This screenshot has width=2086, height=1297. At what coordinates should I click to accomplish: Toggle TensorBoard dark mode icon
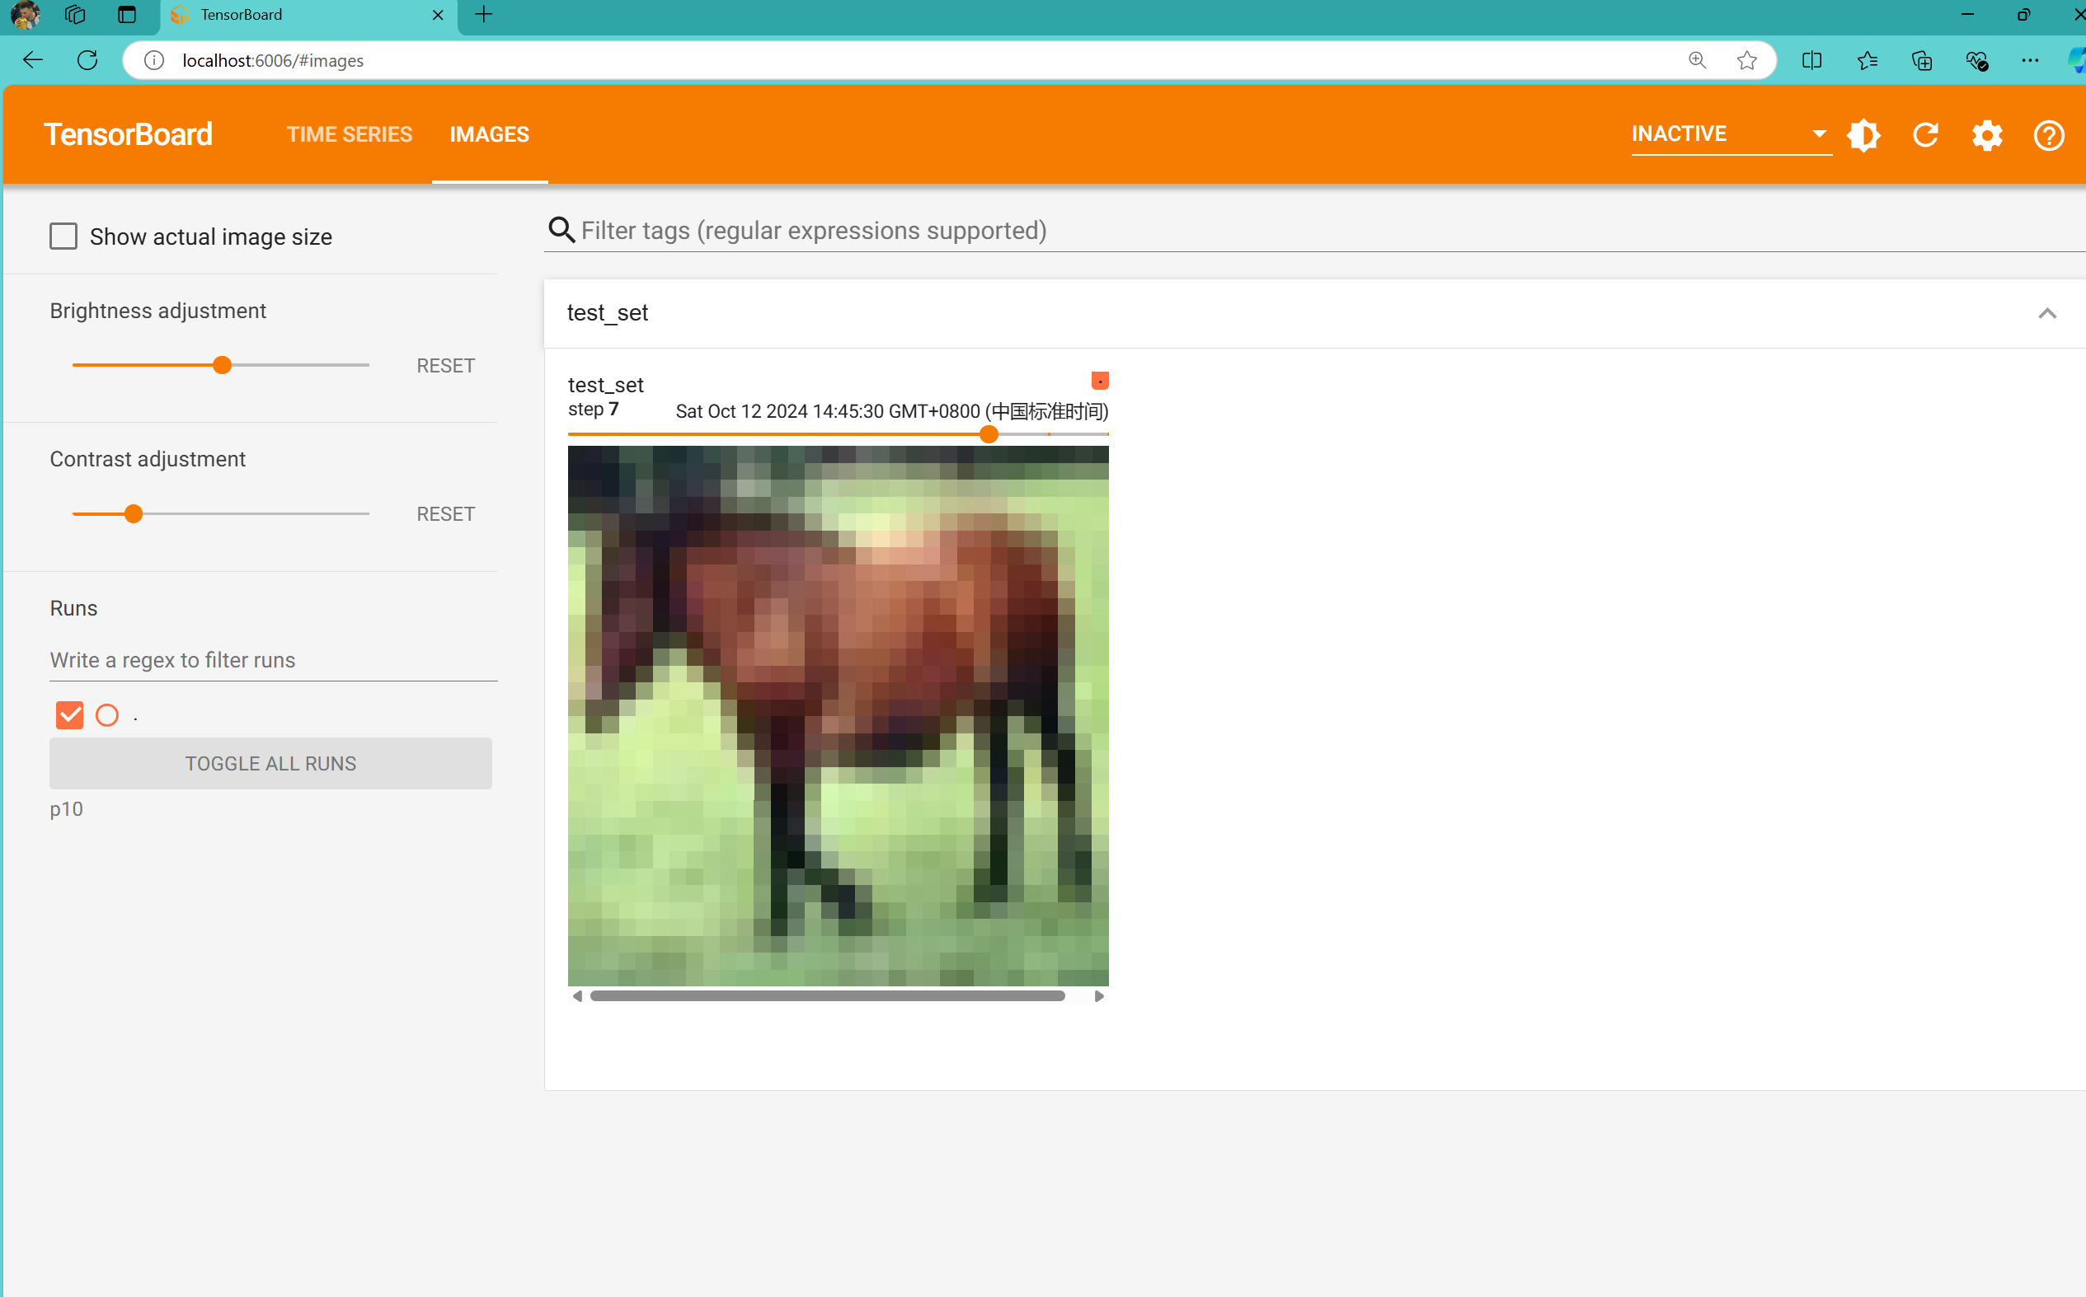click(1863, 134)
